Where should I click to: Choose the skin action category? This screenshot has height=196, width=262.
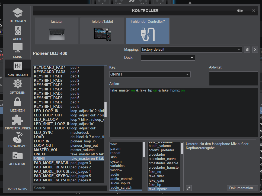pyautogui.click(x=126, y=157)
